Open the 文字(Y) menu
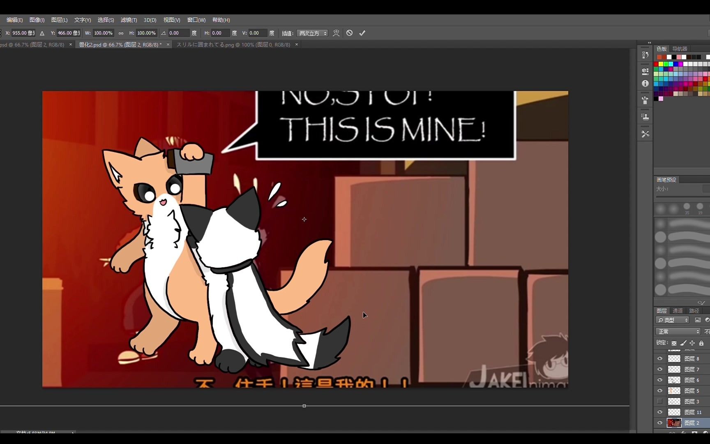Screen dimensions: 710x444 click(83, 20)
